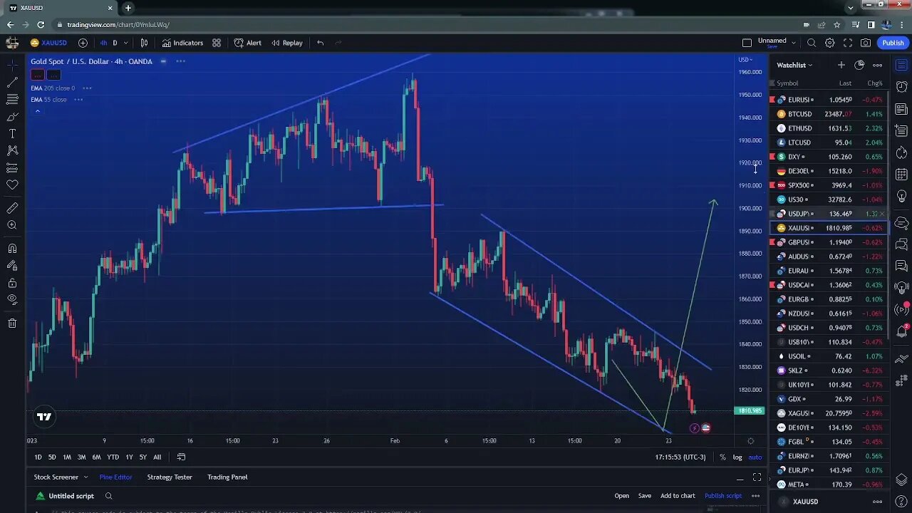The width and height of the screenshot is (912, 513).
Task: Click the trash remove drawings icon
Action: pos(12,323)
